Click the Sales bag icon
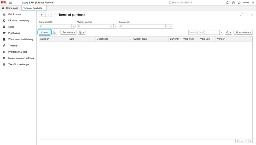 (4, 27)
